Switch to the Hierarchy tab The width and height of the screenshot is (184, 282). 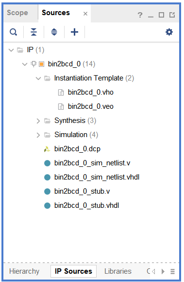[24, 271]
